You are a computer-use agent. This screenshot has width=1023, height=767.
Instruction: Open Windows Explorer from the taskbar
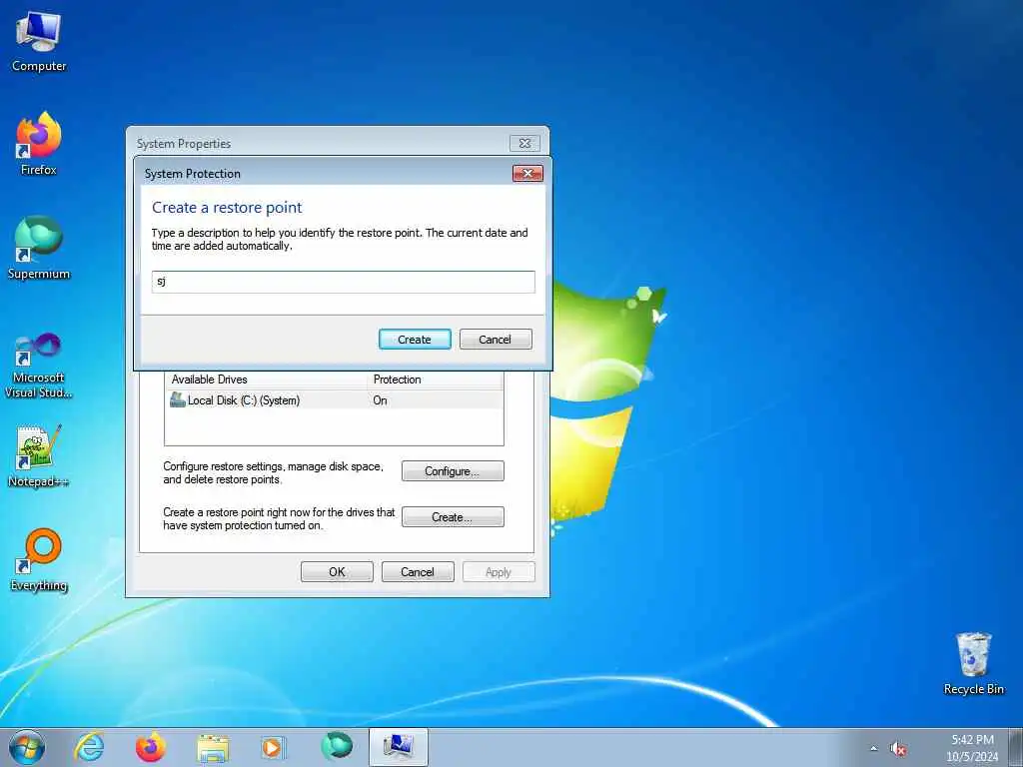pos(213,747)
